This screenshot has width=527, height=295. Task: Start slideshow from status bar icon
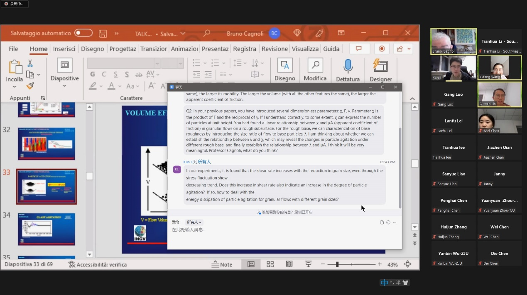[x=308, y=264]
